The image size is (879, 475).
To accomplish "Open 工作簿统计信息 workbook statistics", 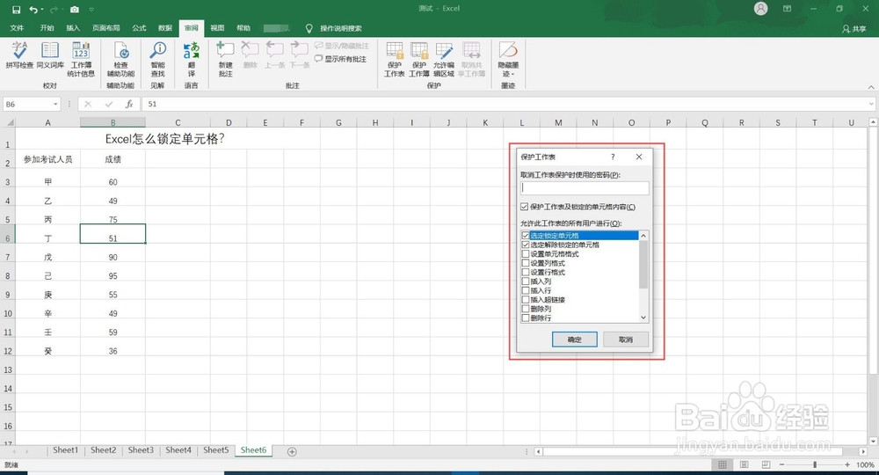I will pos(81,59).
